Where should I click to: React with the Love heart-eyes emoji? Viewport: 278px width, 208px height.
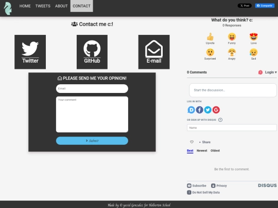(253, 37)
